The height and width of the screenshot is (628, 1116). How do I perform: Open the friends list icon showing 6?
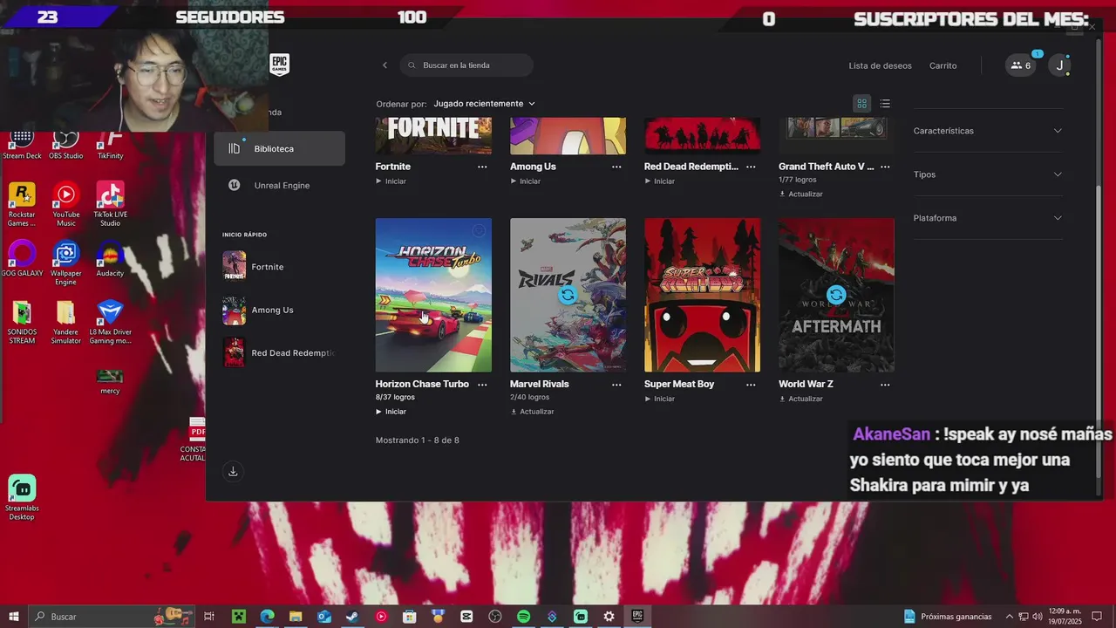pos(1021,65)
